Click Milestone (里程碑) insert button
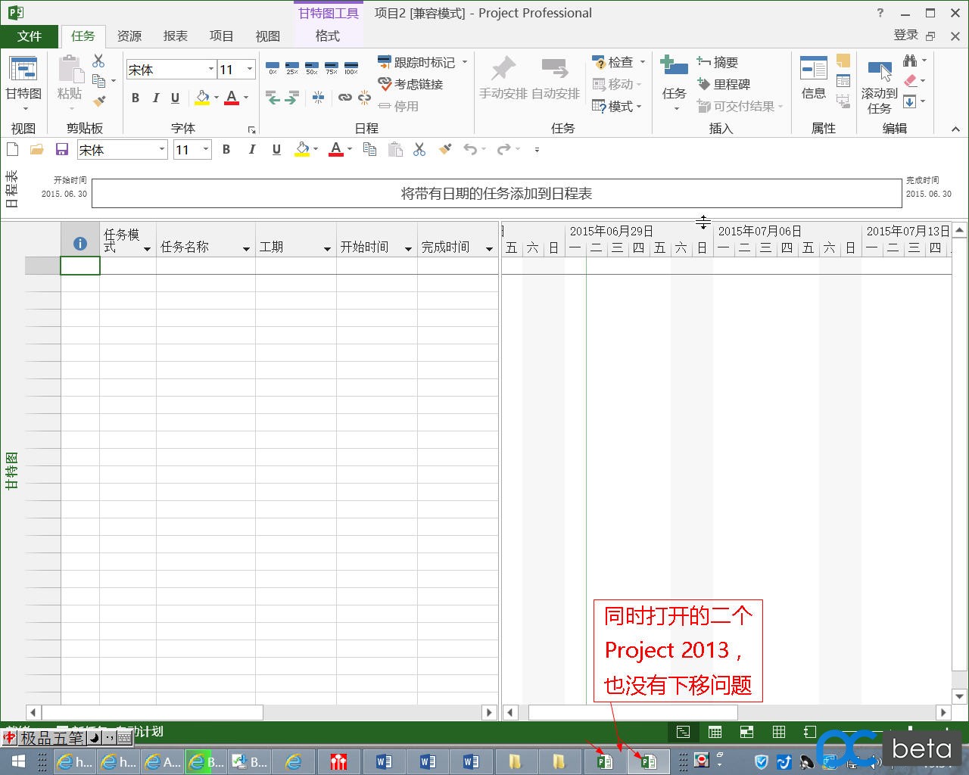This screenshot has height=775, width=969. [x=723, y=84]
